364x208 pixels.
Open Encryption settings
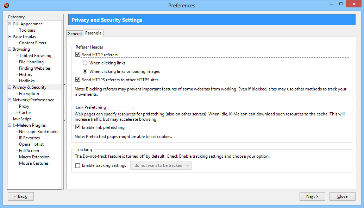[29, 94]
